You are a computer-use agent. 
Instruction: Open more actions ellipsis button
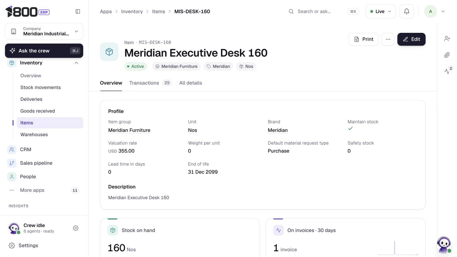pos(388,39)
